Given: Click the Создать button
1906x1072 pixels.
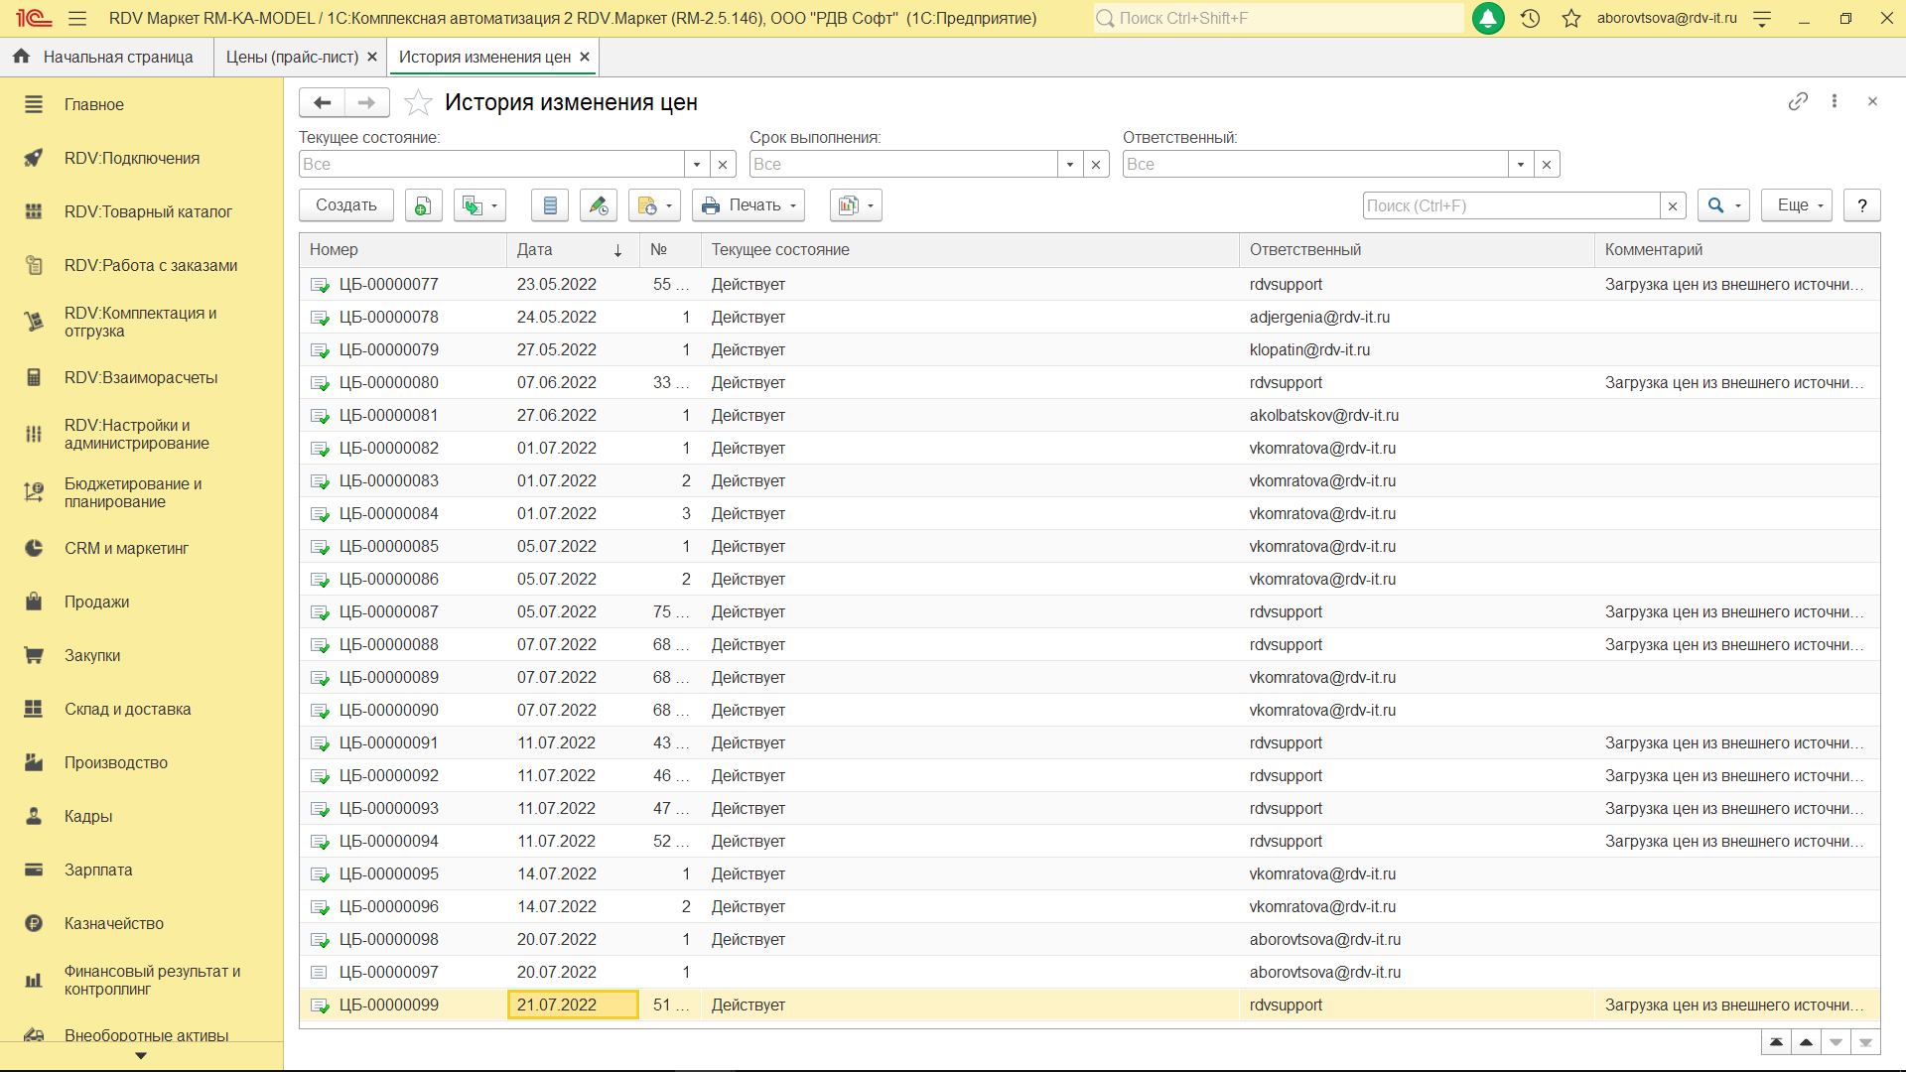Looking at the screenshot, I should tap(345, 205).
